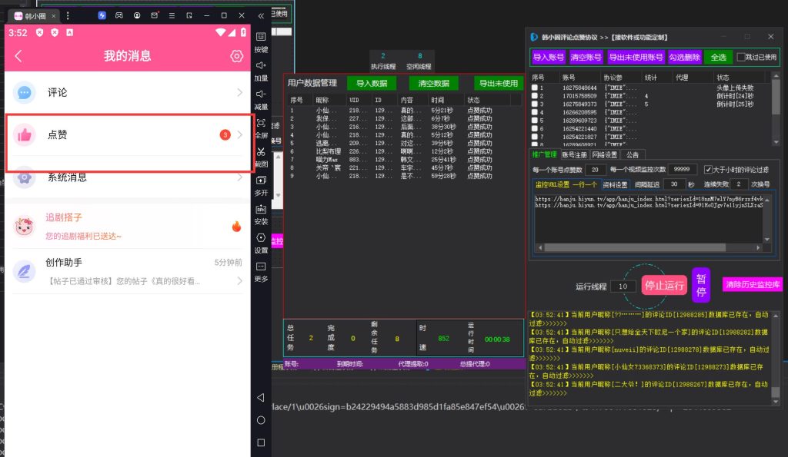Check account row 4 16266208595
788x457 pixels.
pos(534,112)
